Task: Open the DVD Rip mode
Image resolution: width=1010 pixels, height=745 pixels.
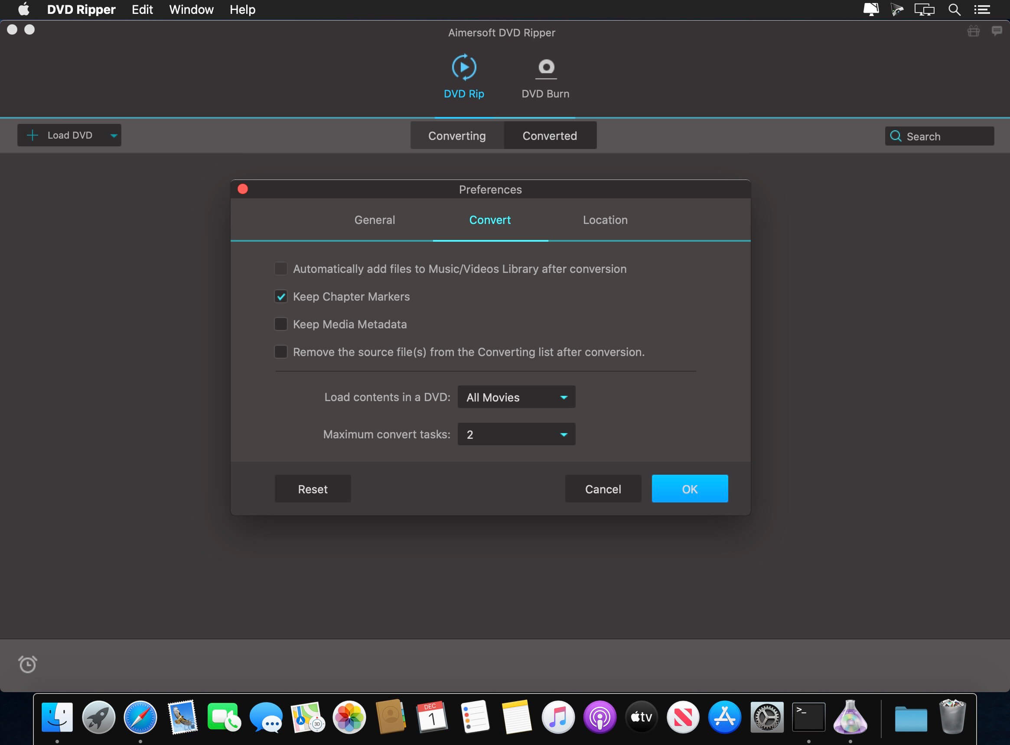Action: pyautogui.click(x=463, y=77)
